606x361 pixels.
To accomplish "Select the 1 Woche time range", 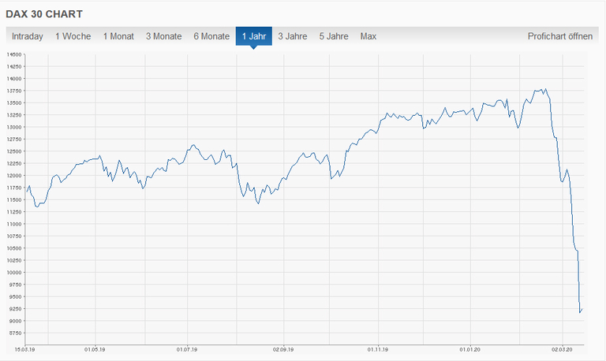I will pos(73,36).
